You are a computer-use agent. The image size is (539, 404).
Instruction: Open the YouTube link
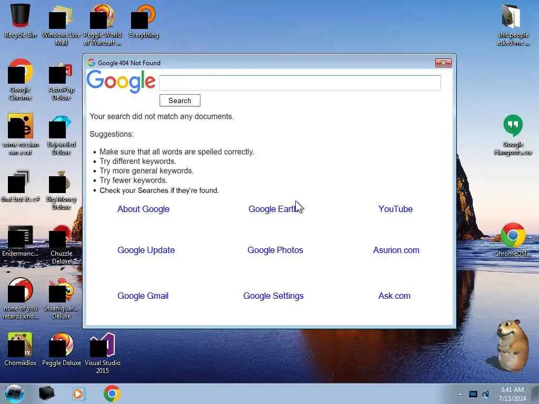[395, 209]
